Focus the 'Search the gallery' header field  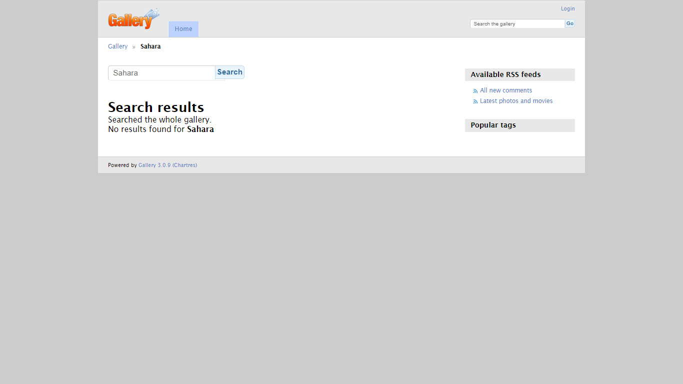(517, 24)
